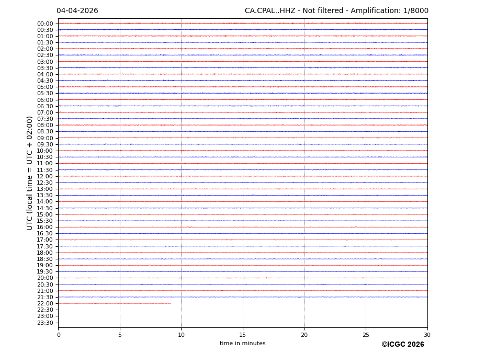Click the end of the 22:00 red trace
Screen dimensions: 485x364
(171, 303)
